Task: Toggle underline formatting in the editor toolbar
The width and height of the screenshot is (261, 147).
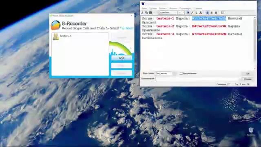Action: (197, 13)
